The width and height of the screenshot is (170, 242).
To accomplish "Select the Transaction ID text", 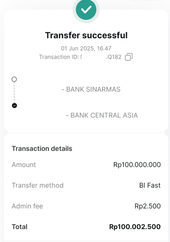I will tap(80, 57).
